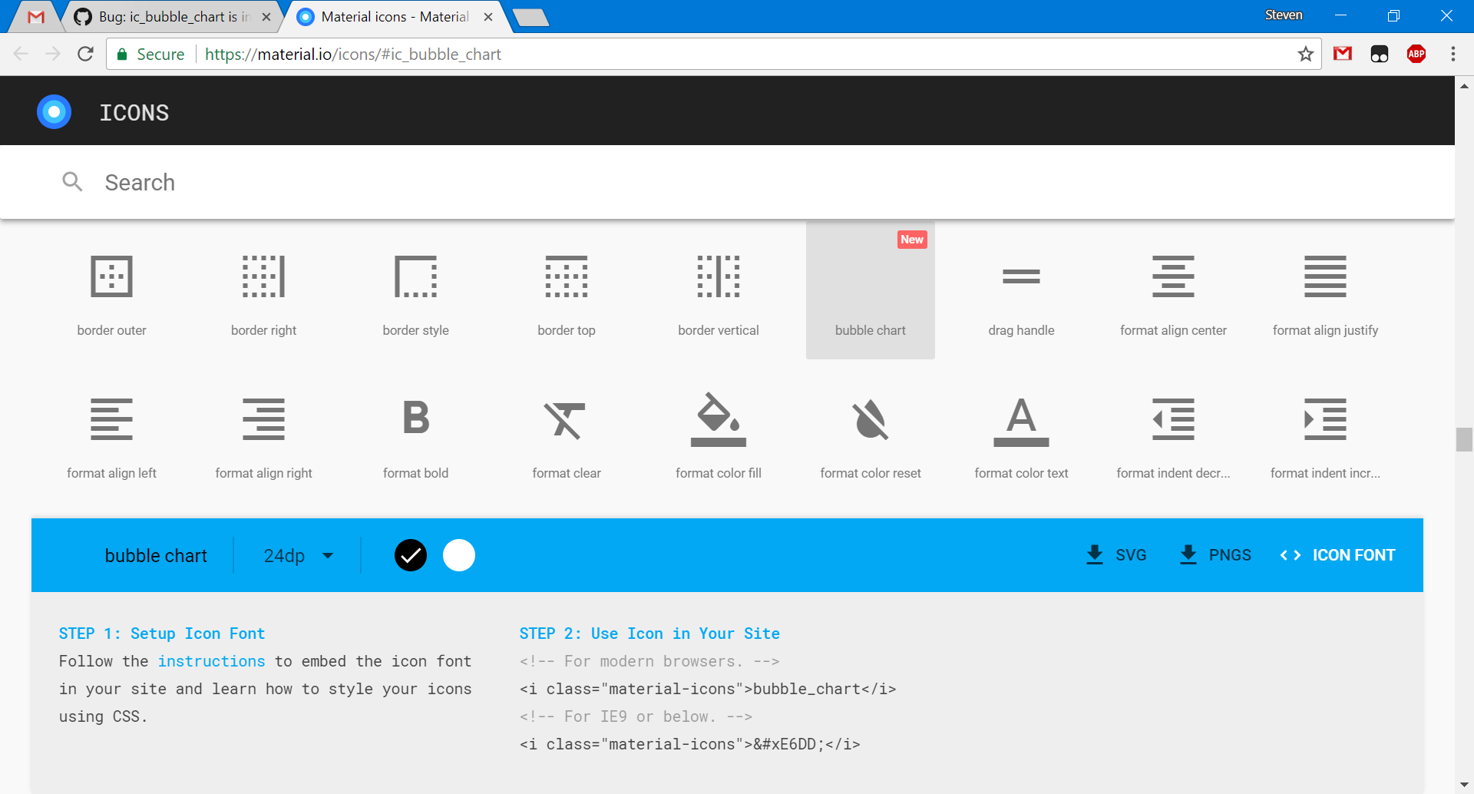Viewport: 1474px width, 794px height.
Task: Click the &#xE6DD; IE9 code line
Action: [690, 744]
